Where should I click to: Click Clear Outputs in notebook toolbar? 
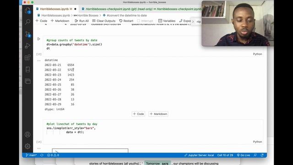(104, 21)
